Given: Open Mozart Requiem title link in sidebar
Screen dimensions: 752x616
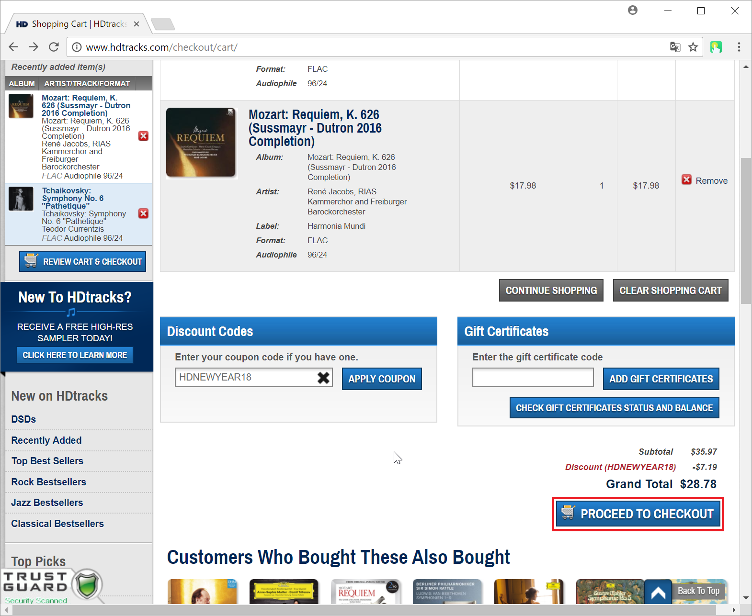Looking at the screenshot, I should [86, 105].
